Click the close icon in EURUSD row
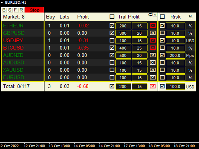Image resolution: width=199 pixels, height=149 pixels. [153, 77]
